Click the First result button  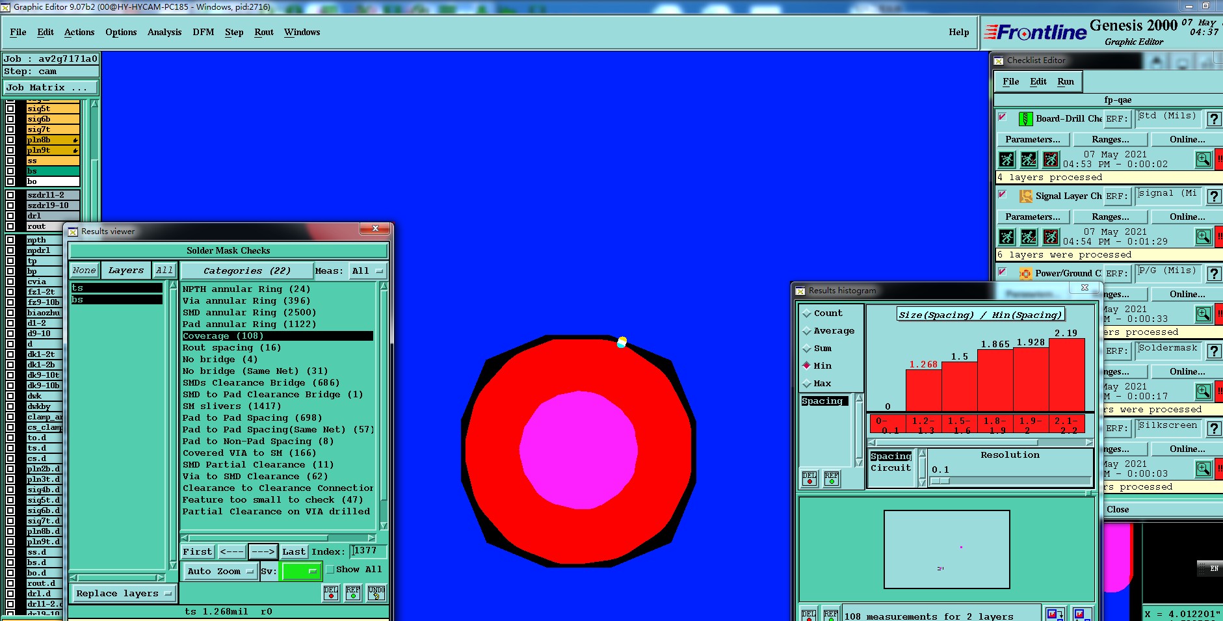[x=198, y=551]
